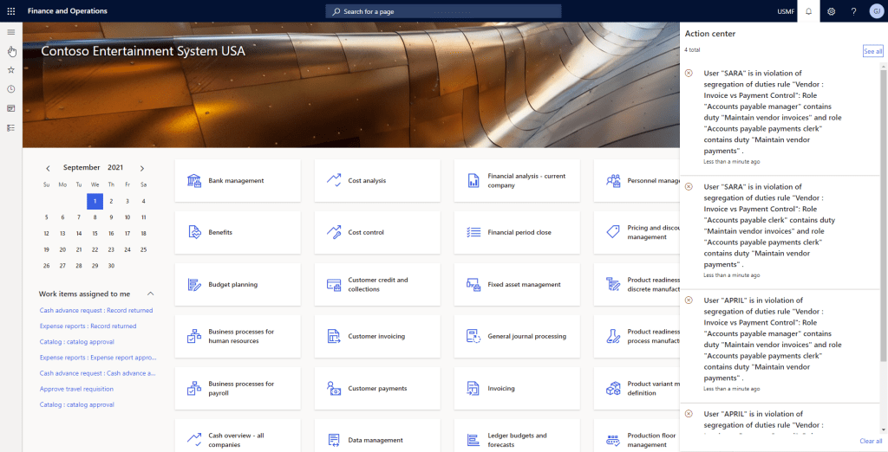Open the Help question mark icon
Viewport: 888px width, 452px height.
pyautogui.click(x=853, y=11)
